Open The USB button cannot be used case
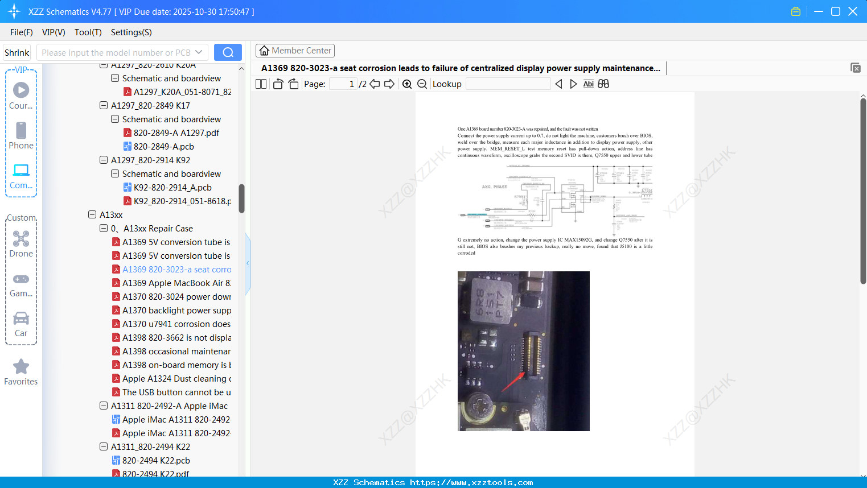This screenshot has width=867, height=488. click(x=172, y=392)
